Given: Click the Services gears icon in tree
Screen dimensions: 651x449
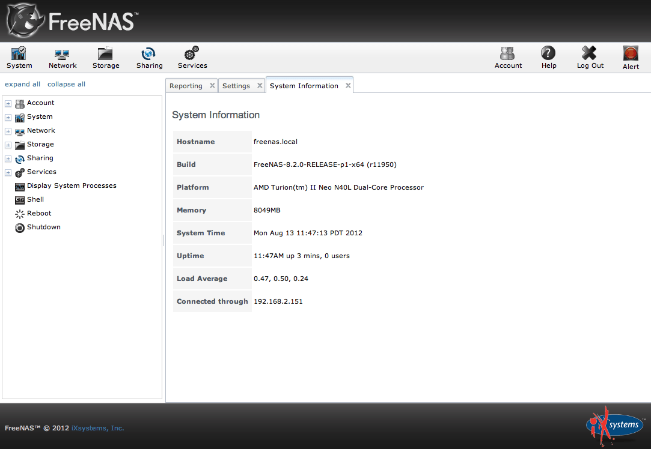Looking at the screenshot, I should click(19, 173).
